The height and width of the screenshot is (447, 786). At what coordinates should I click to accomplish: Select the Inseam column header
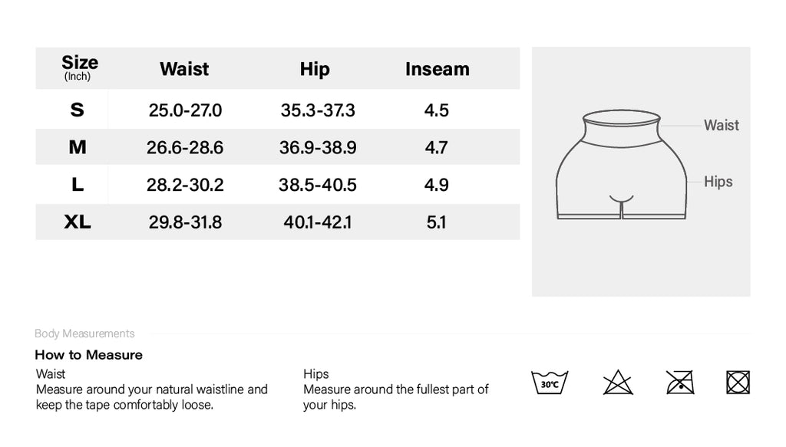pos(437,69)
